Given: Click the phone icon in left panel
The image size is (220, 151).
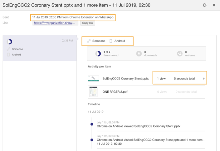Looking at the screenshot, I should (x=8, y=55).
